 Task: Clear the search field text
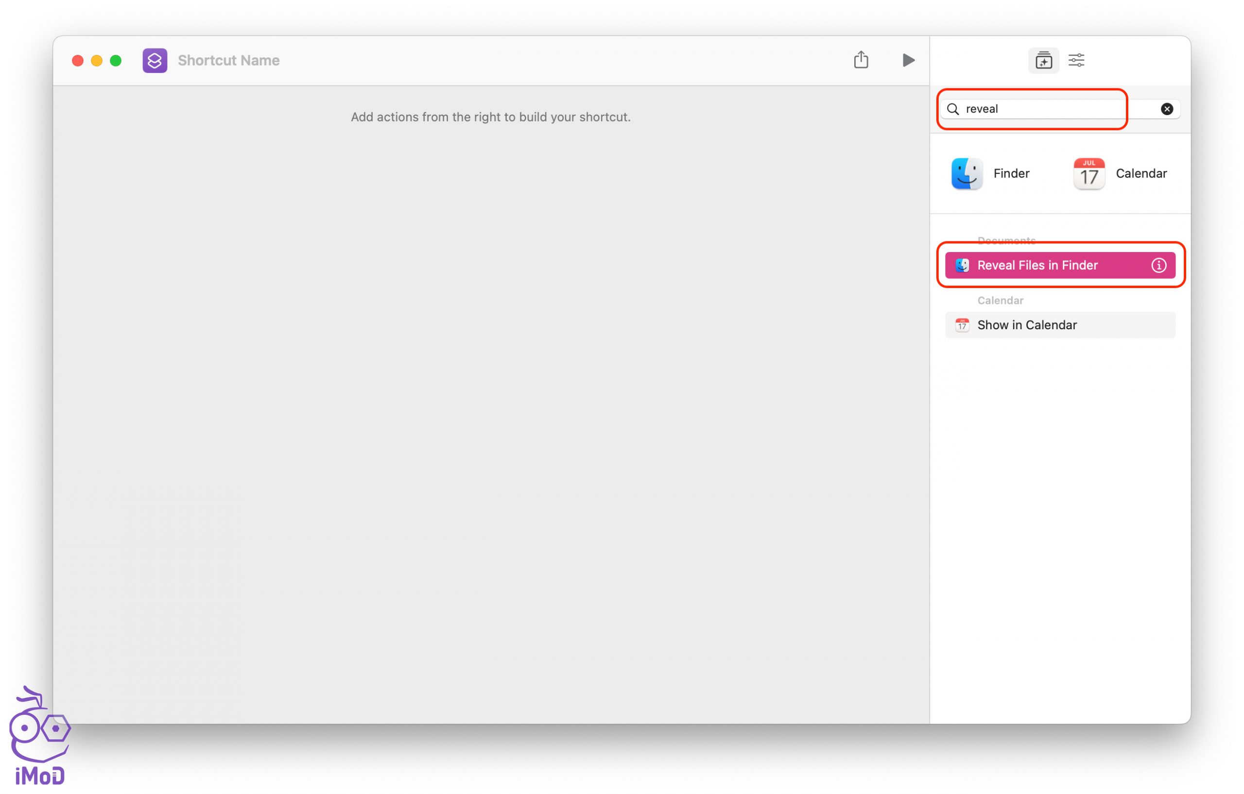(x=1167, y=109)
